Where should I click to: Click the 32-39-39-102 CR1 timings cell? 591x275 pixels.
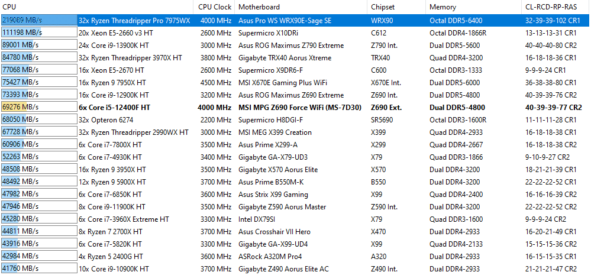click(553, 20)
